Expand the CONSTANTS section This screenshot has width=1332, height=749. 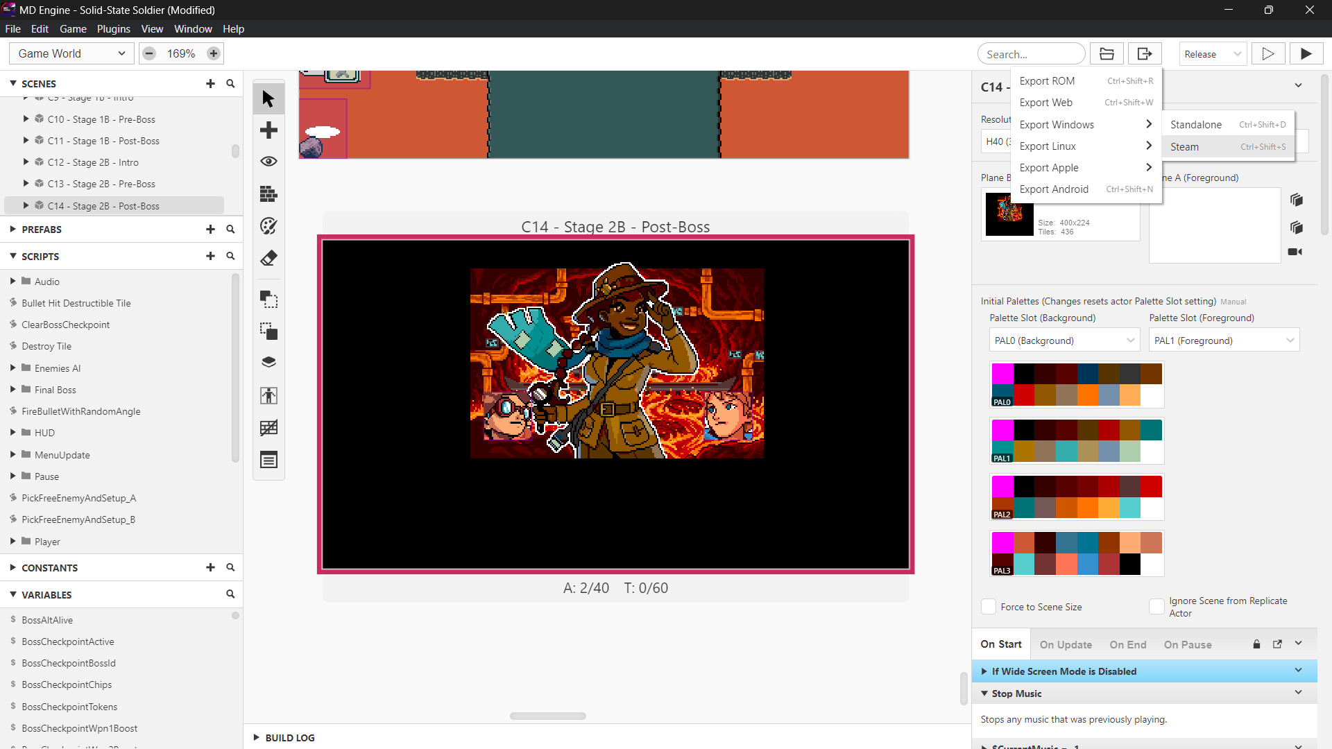click(13, 567)
